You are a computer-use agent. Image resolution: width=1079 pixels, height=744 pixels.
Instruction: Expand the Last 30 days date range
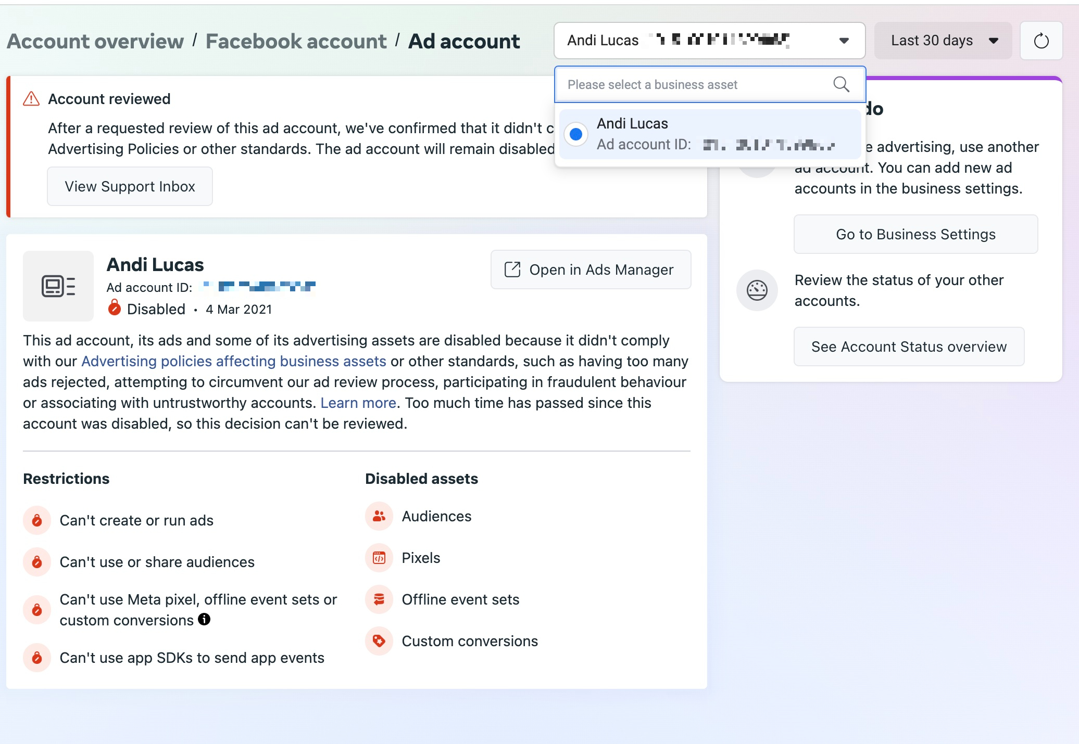pyautogui.click(x=943, y=41)
